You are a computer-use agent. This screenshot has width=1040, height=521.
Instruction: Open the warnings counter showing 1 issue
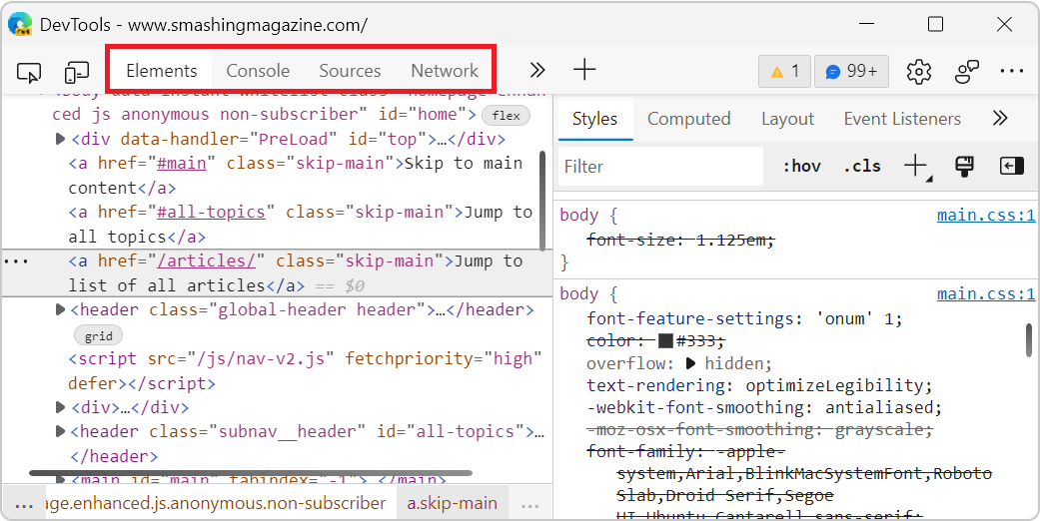coord(785,71)
